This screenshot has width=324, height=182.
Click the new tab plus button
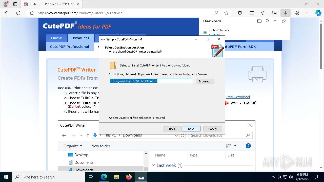click(x=86, y=4)
